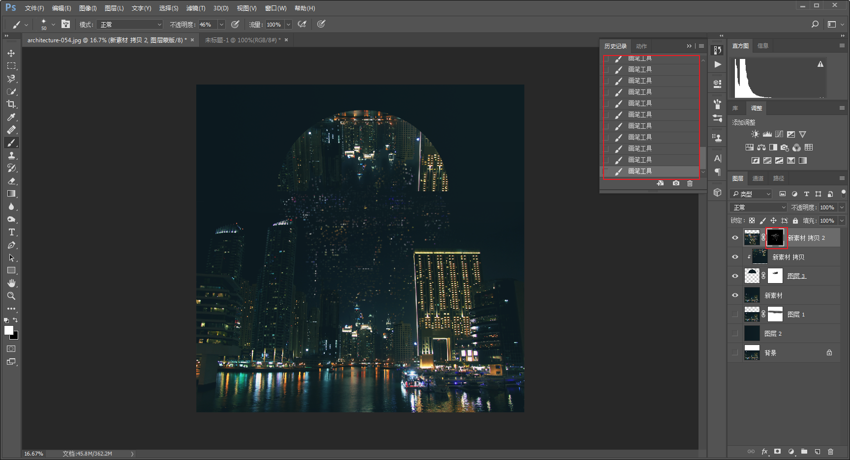Add layer mask icon at panel bottom
This screenshot has width=850, height=460.
click(778, 452)
